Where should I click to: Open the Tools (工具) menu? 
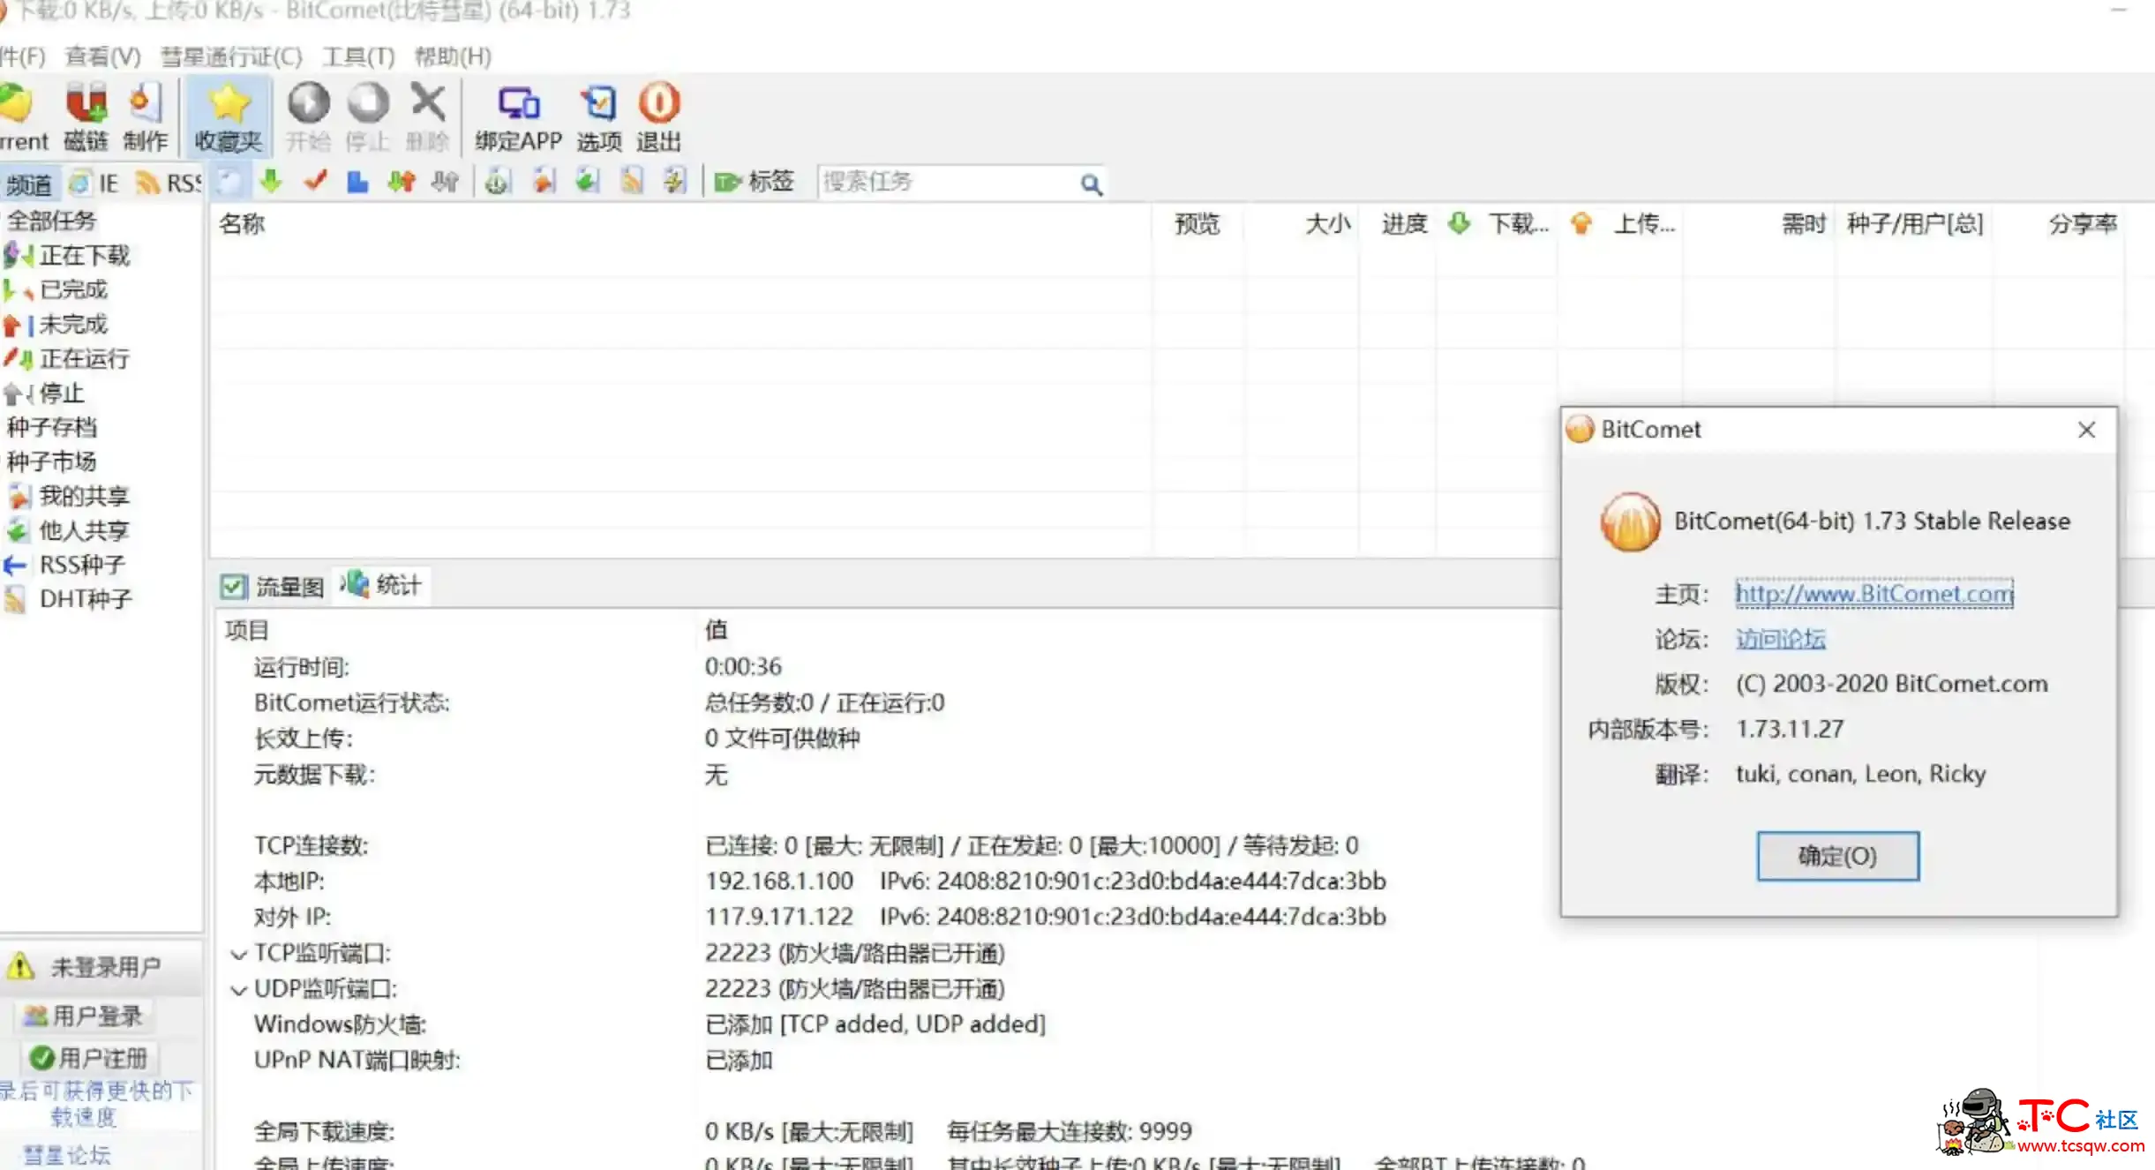(358, 56)
